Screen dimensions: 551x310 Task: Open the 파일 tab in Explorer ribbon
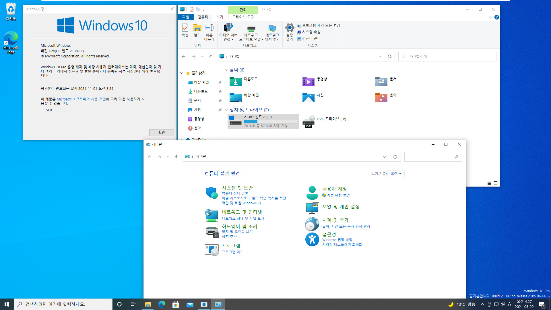point(186,17)
